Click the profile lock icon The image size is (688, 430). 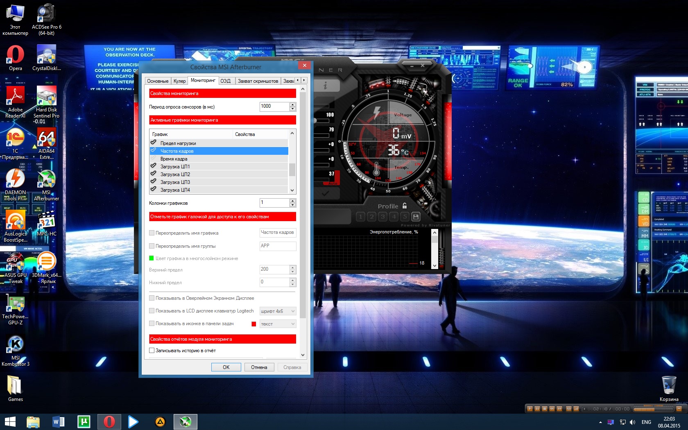pyautogui.click(x=405, y=206)
